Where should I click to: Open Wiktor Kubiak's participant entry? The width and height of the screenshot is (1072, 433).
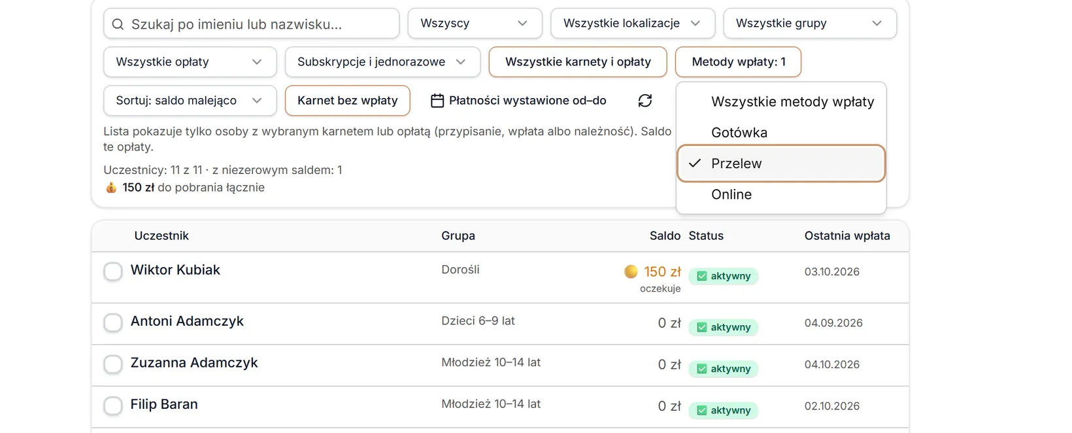click(x=175, y=270)
